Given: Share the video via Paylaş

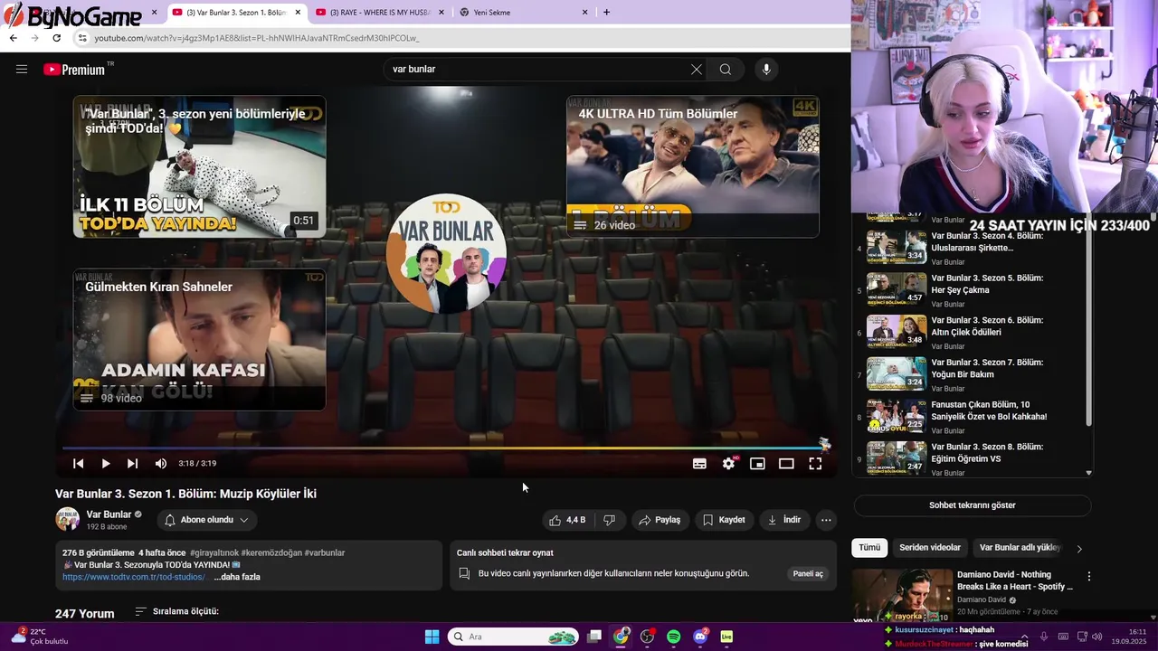Looking at the screenshot, I should (660, 520).
